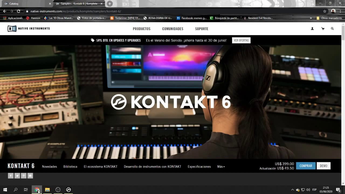
Task: Share page via Pinterest icon
Action: coord(24,176)
